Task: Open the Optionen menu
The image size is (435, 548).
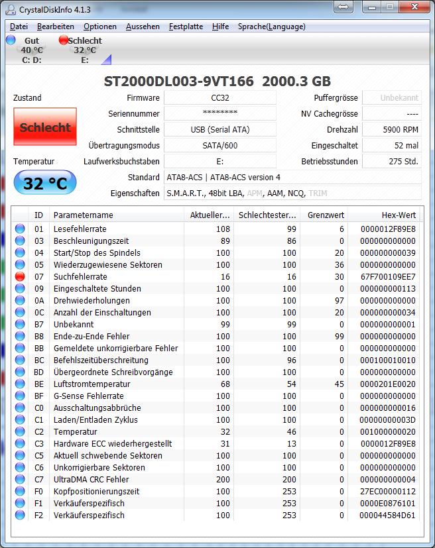Action: (100, 27)
